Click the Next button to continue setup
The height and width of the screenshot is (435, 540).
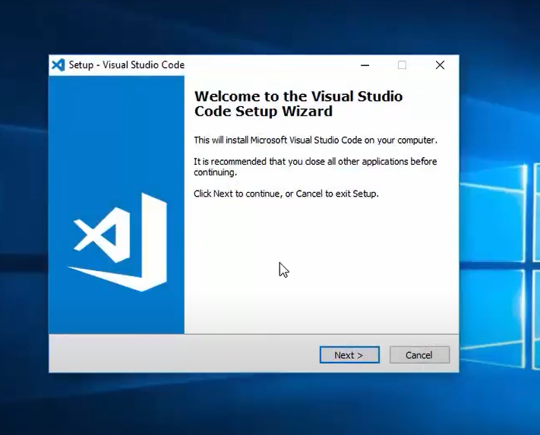click(349, 355)
